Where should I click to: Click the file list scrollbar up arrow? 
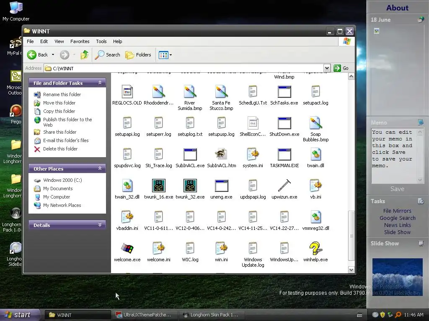coord(351,76)
